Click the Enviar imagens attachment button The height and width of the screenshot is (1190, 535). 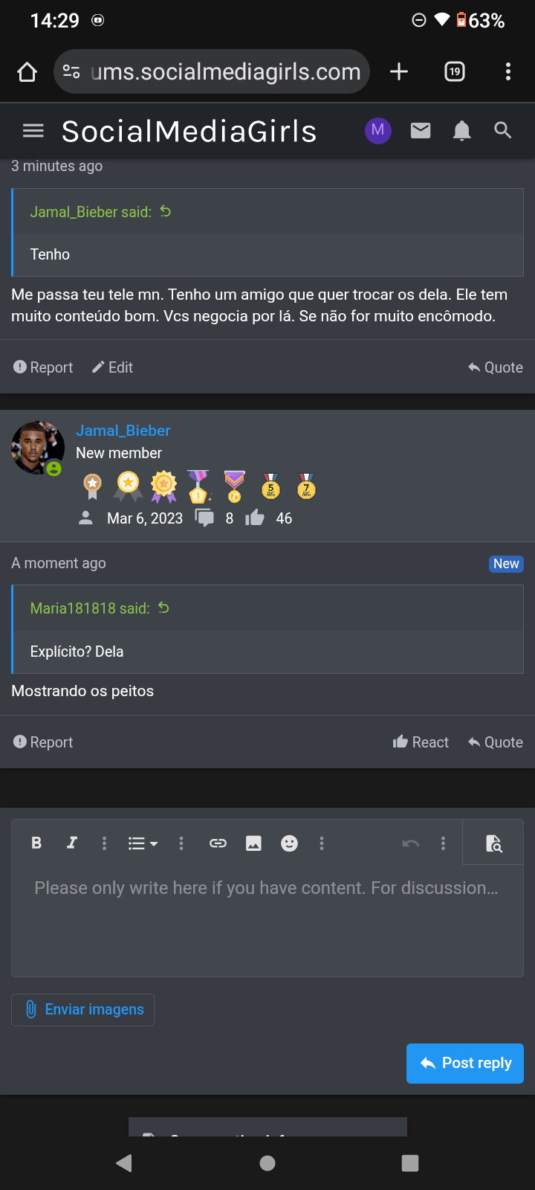pos(82,1009)
